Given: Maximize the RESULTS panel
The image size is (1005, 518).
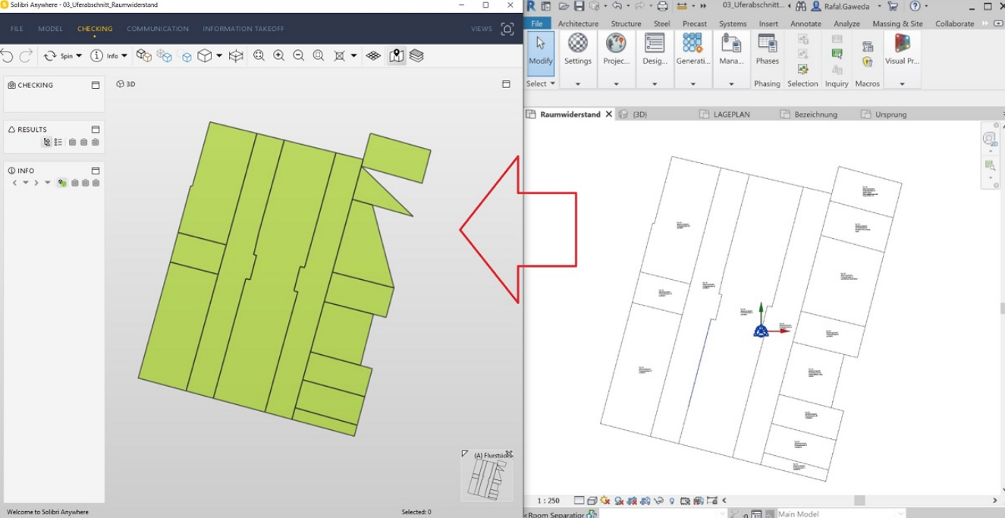Looking at the screenshot, I should pyautogui.click(x=96, y=130).
